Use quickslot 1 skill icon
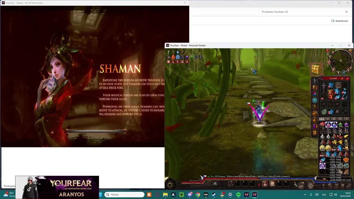354x199 pixels. coord(231,184)
